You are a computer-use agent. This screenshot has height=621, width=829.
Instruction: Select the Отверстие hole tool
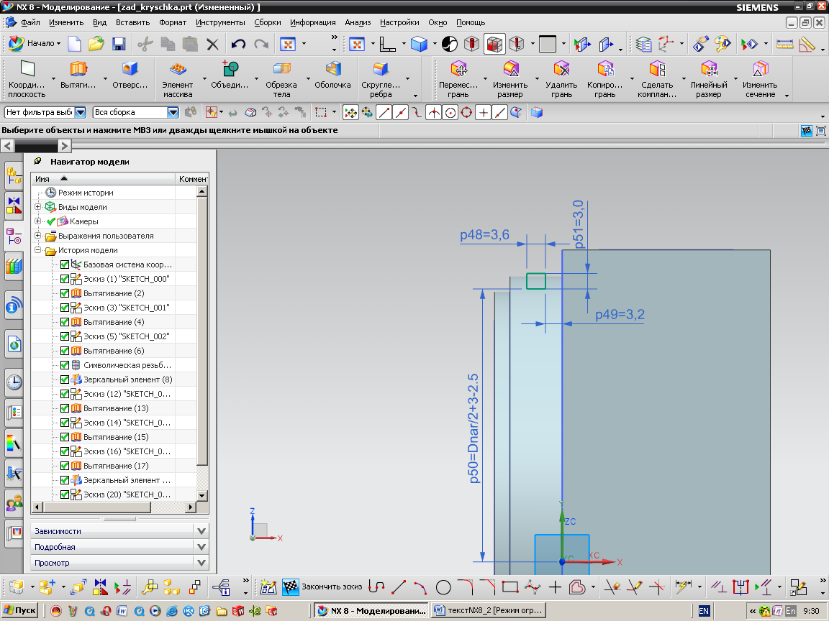coord(130,75)
